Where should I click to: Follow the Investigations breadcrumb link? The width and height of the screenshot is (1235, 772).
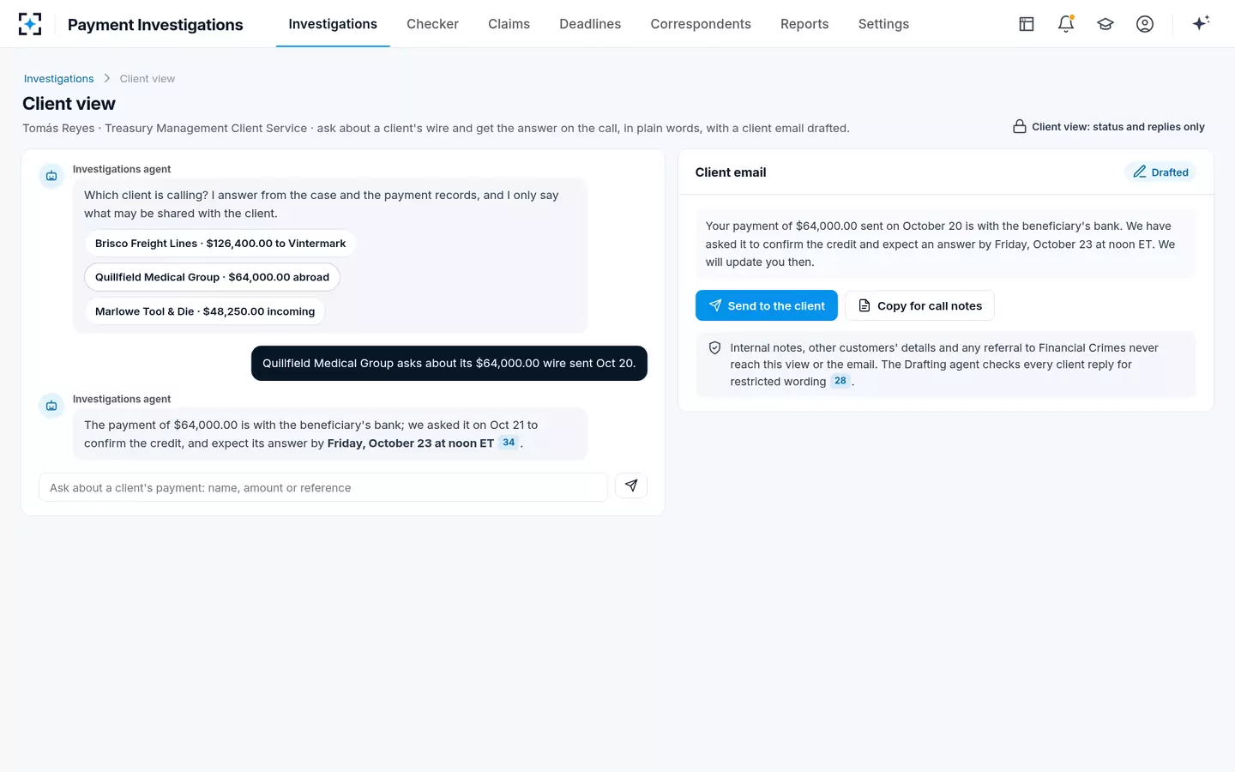59,79
